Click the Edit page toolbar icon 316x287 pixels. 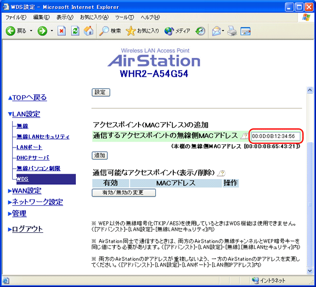coord(245,31)
